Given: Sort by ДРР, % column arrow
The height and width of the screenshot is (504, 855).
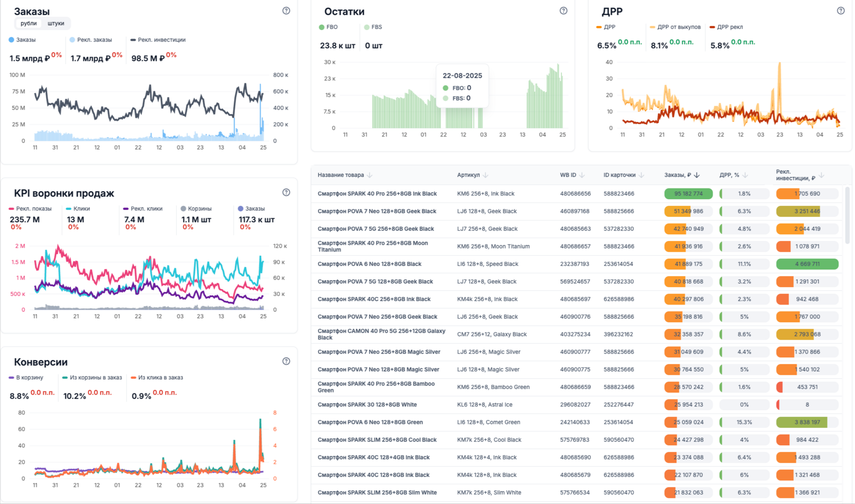Looking at the screenshot, I should [x=745, y=175].
